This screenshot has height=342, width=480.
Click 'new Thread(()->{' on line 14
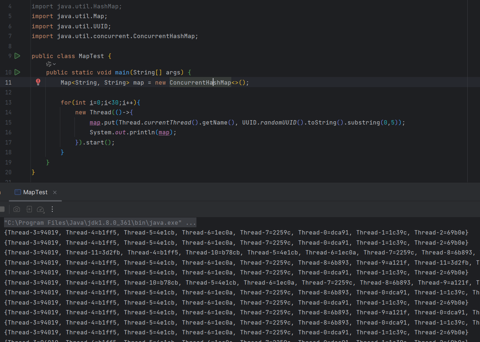coord(104,113)
